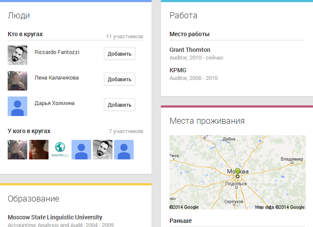
Task: Open Дарья Холмина's default avatar in the list
Action: [x=17, y=106]
